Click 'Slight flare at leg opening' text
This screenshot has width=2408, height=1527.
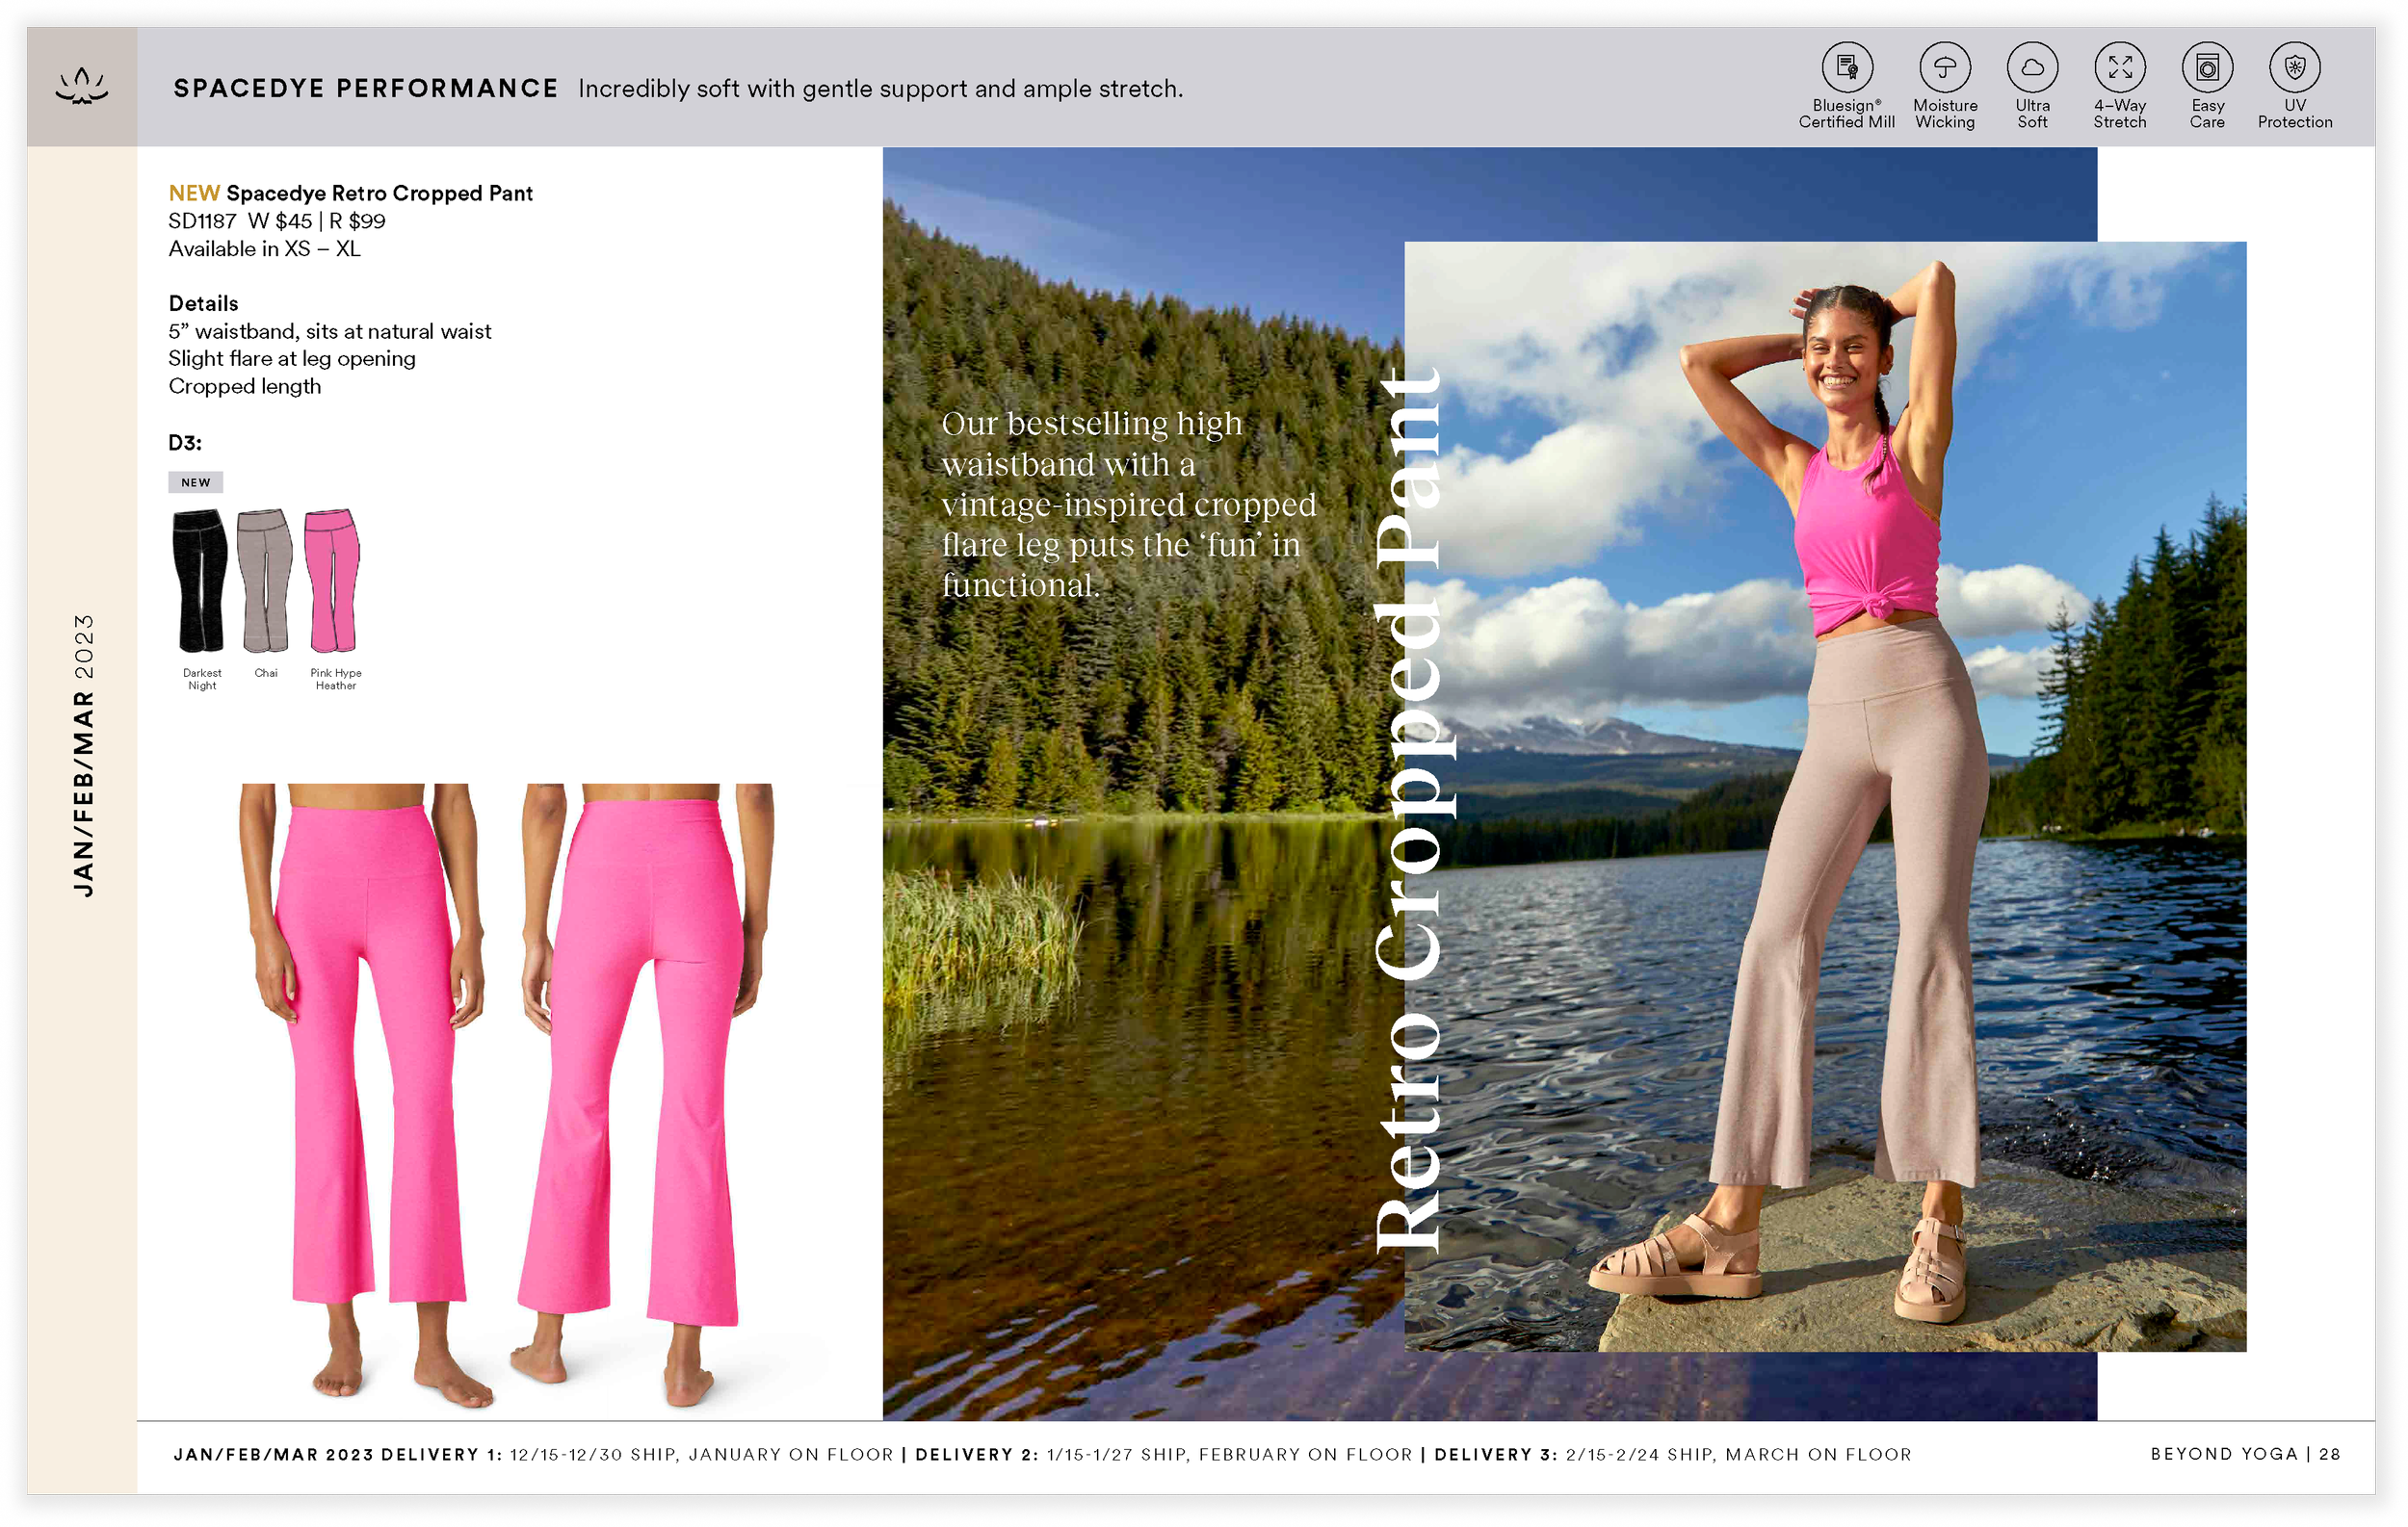(x=292, y=359)
